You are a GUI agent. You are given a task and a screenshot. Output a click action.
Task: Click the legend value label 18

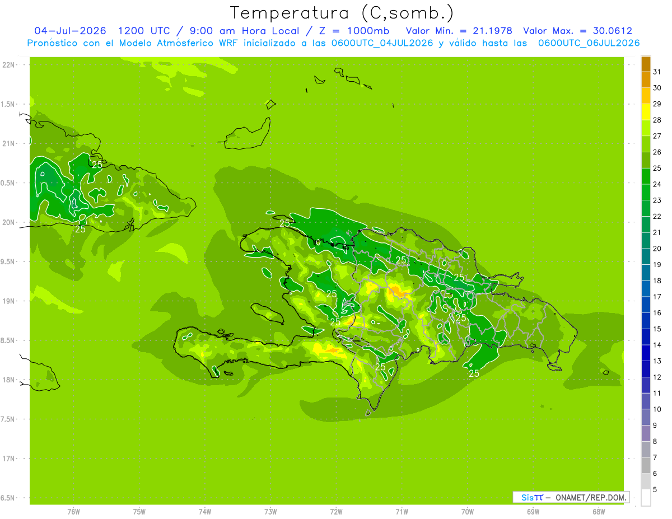click(x=657, y=280)
